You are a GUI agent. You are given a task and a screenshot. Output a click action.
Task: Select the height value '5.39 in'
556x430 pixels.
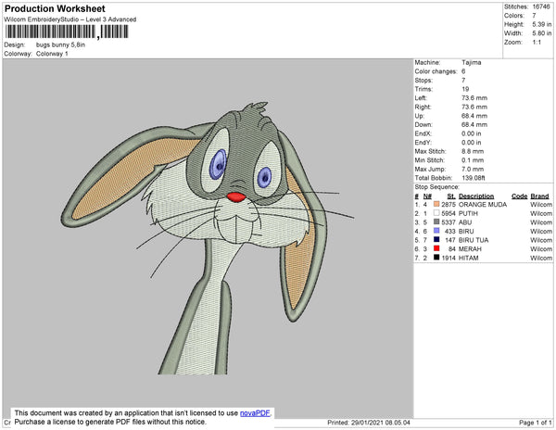click(542, 24)
